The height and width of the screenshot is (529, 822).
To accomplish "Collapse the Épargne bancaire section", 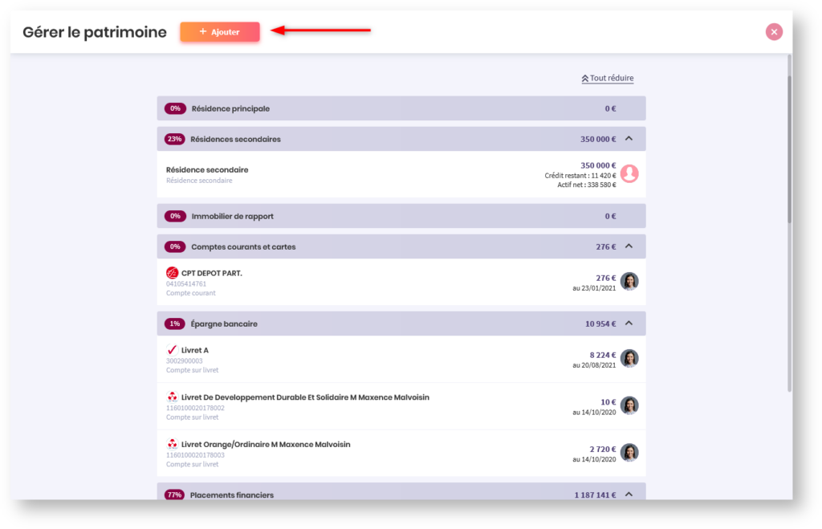I will point(629,324).
